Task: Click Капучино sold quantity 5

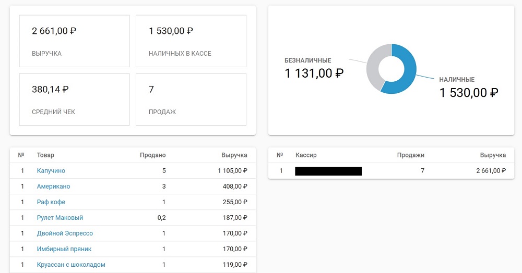Action: [164, 171]
